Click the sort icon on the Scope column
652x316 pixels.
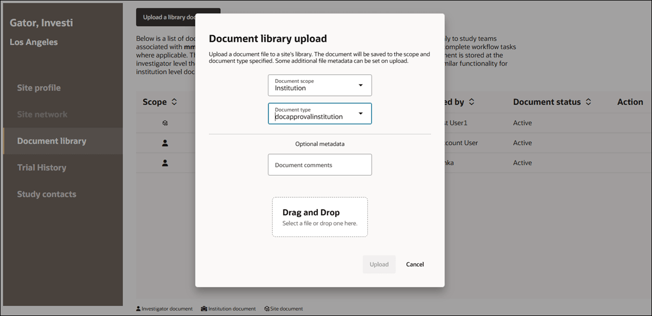173,101
